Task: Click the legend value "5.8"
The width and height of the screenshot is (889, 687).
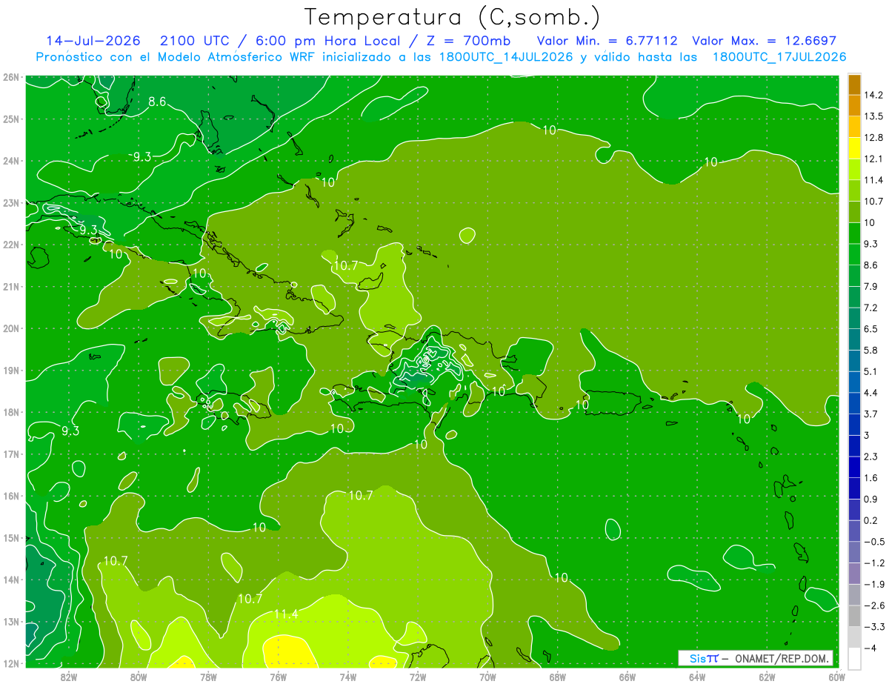Action: click(871, 350)
